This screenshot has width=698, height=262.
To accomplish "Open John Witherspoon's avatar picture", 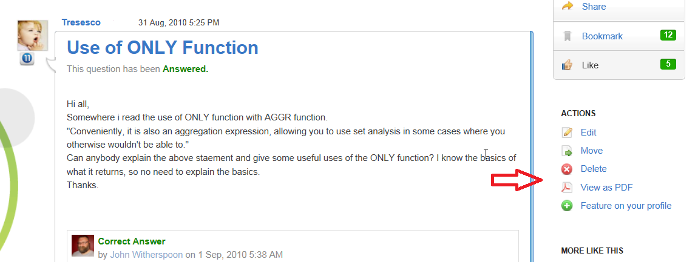I will 83,246.
